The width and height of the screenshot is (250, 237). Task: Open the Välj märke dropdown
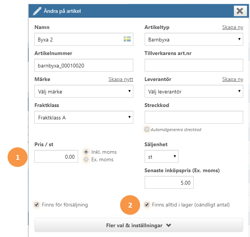tap(84, 91)
